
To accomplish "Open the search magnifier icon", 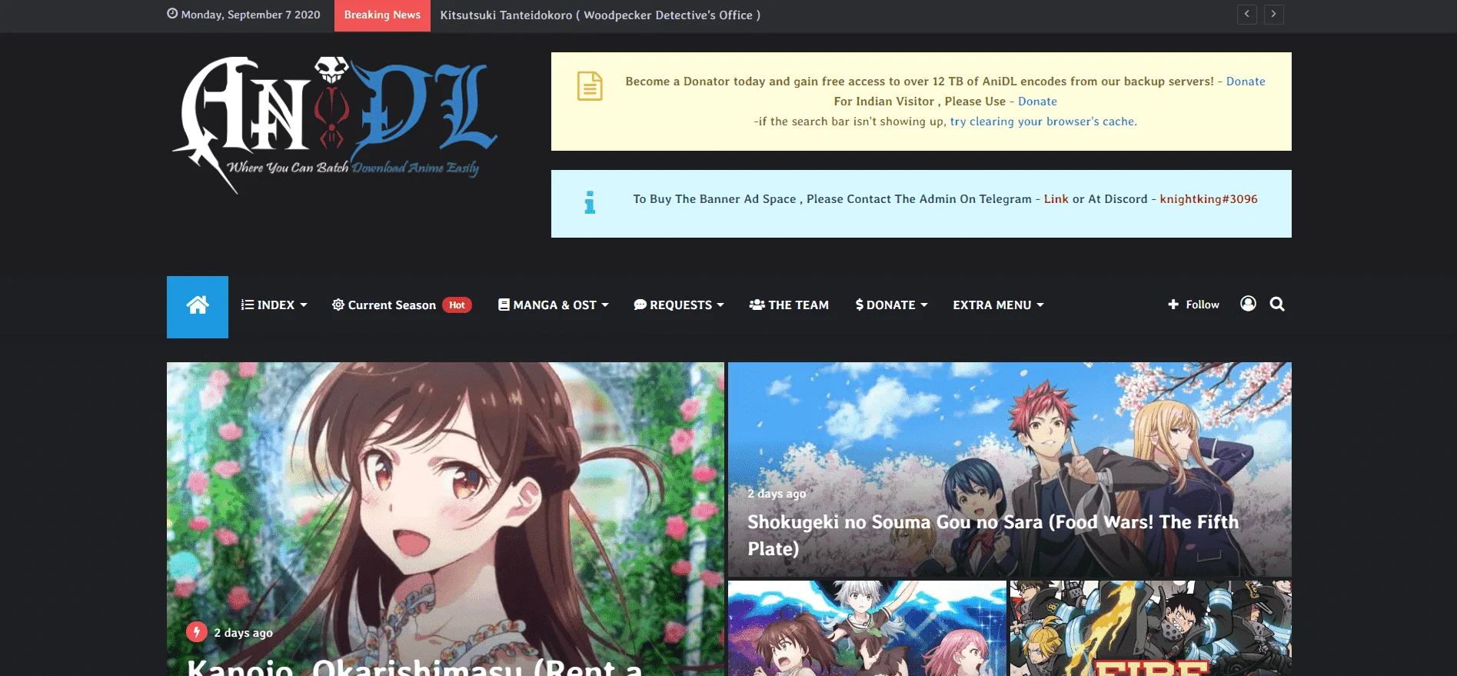I will point(1277,304).
